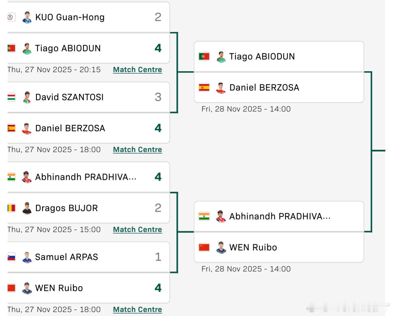Select Abhinandh PRADHIVA's name in the quarterfinal card

[x=280, y=216]
